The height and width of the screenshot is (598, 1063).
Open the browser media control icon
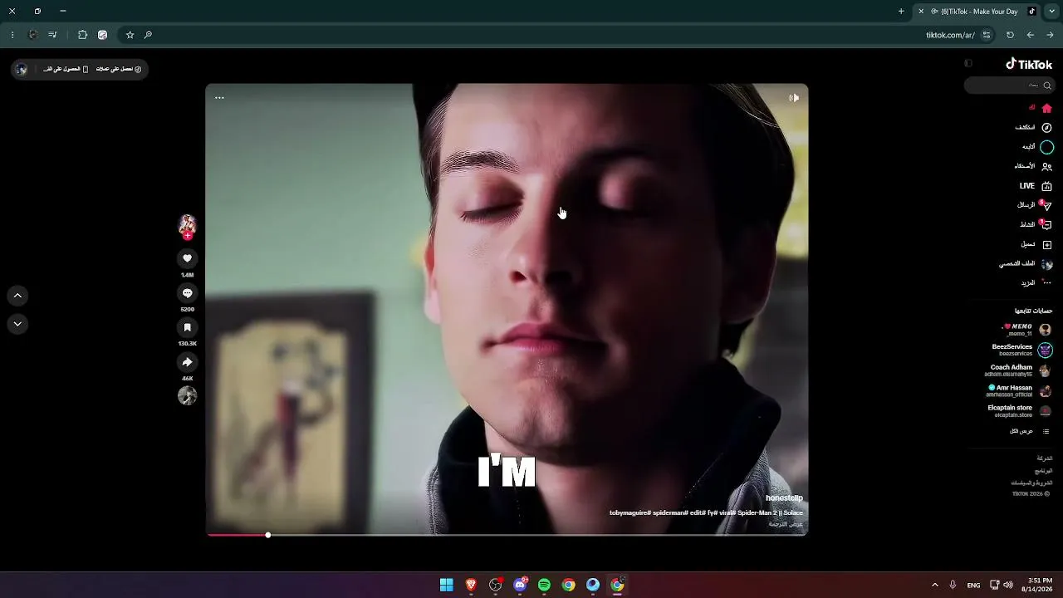click(x=53, y=35)
